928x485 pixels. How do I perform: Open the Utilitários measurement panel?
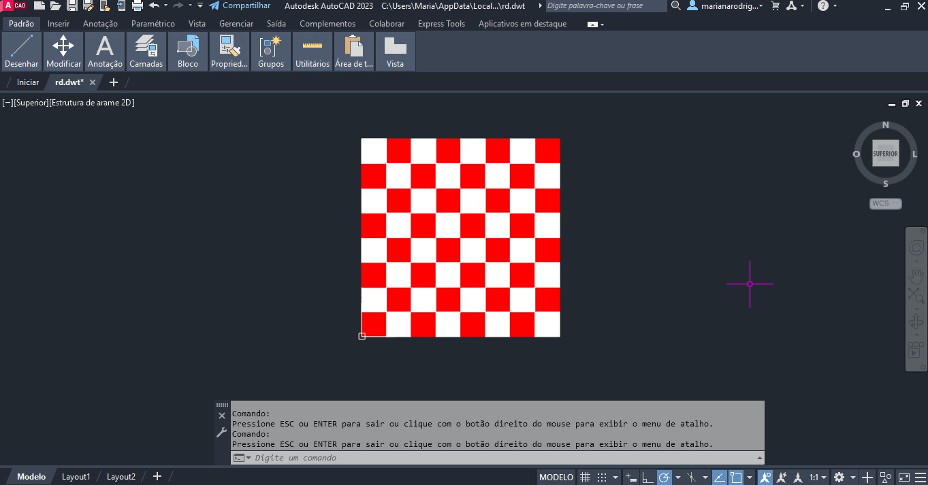pyautogui.click(x=313, y=52)
